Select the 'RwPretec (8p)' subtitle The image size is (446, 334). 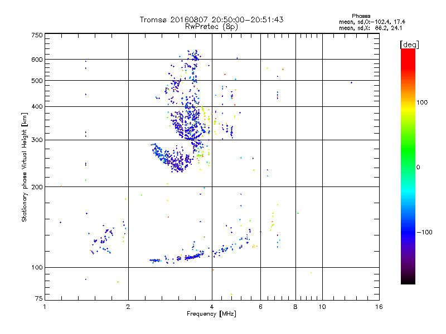click(211, 27)
